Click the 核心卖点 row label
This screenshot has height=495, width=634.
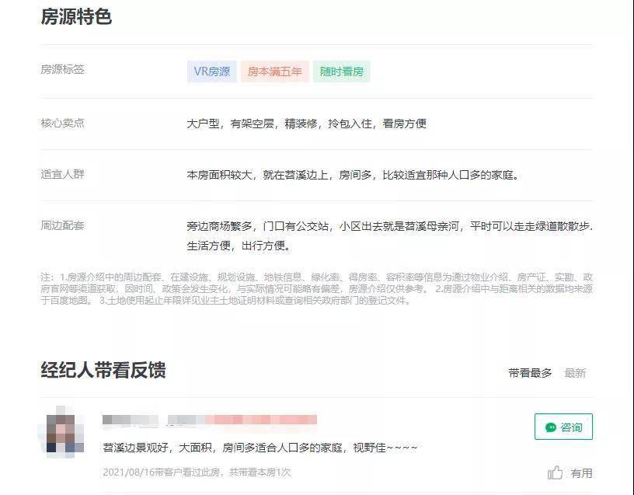[63, 123]
